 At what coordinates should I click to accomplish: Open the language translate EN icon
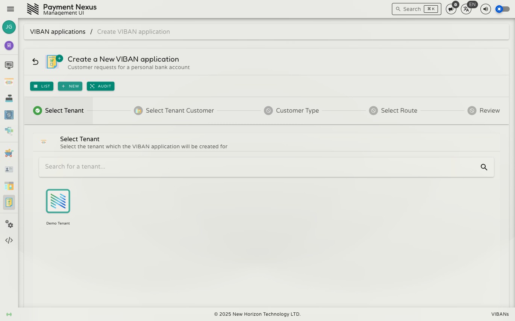coord(466,9)
